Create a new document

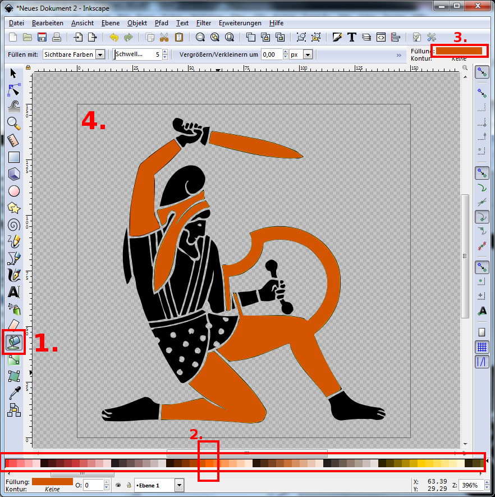point(13,38)
